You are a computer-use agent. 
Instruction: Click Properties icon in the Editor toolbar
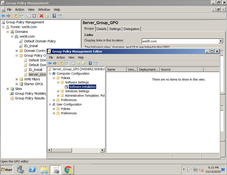point(73,63)
